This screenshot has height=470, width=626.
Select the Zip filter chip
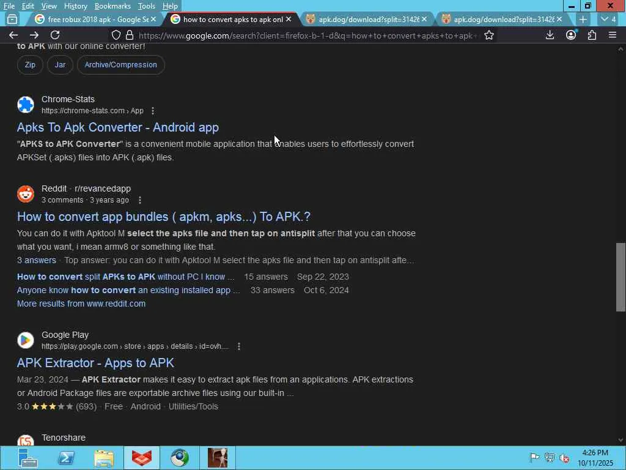pos(30,65)
